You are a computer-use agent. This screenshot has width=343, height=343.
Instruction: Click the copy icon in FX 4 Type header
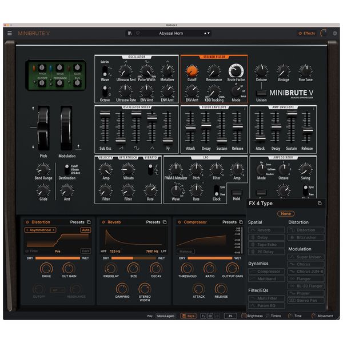(320, 204)
